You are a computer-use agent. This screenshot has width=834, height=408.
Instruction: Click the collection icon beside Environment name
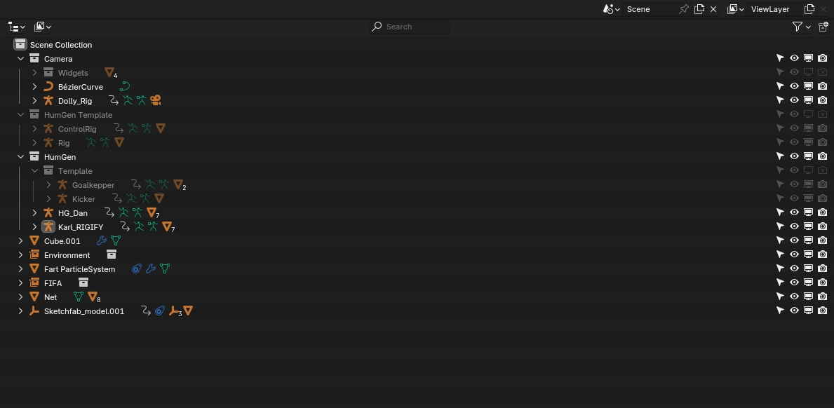coord(111,255)
